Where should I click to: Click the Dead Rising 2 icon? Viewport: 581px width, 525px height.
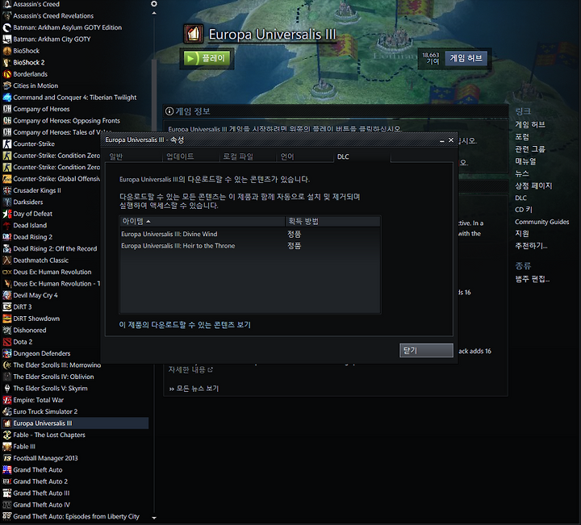coord(6,237)
